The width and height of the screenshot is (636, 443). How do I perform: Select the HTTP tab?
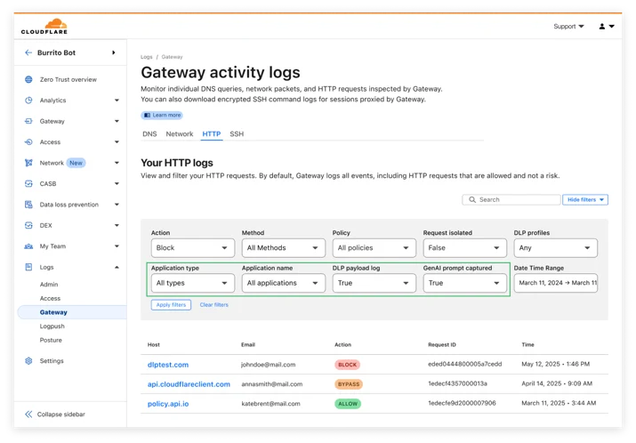click(x=212, y=133)
